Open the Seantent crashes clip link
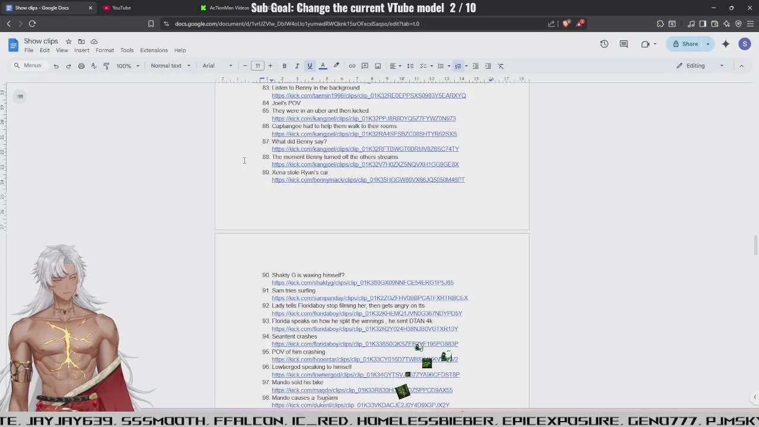The height and width of the screenshot is (427, 759). [365, 344]
